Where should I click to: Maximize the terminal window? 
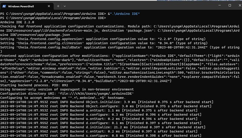(230, 5)
